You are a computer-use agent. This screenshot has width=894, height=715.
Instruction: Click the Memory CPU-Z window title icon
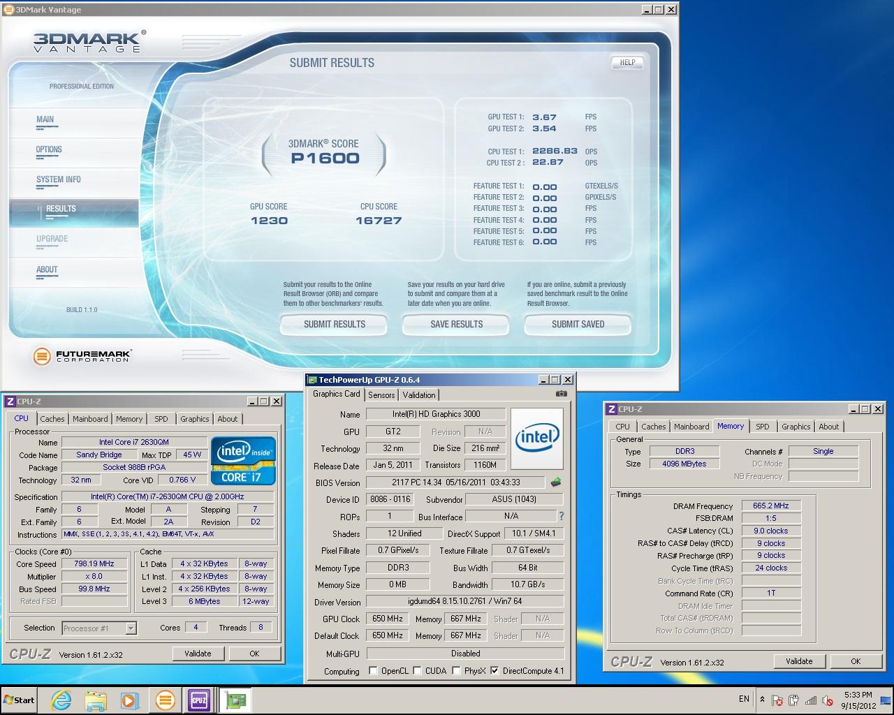(611, 409)
